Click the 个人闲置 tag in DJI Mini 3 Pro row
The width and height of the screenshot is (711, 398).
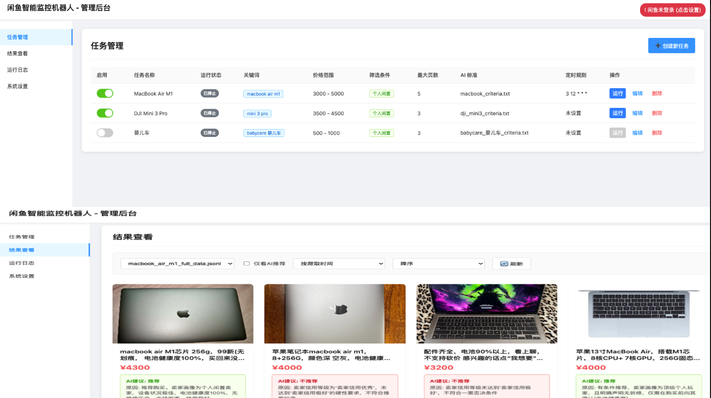tap(381, 113)
